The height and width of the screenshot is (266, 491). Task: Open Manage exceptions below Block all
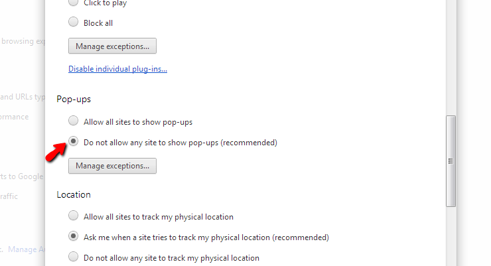112,46
